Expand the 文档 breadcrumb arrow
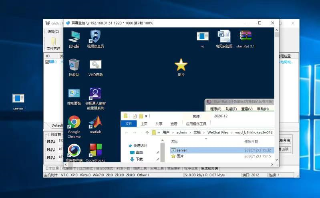 (x=204, y=133)
